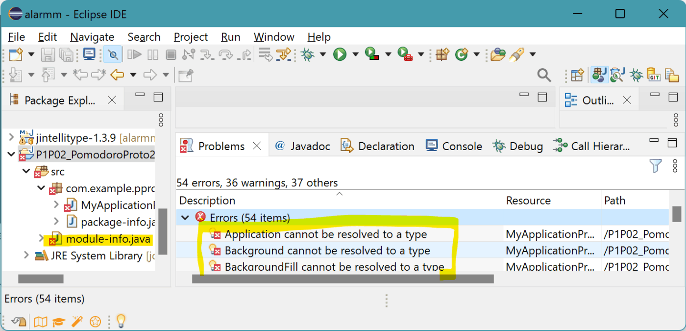Switch to the Javadoc tab
This screenshot has height=331, width=686.
click(302, 146)
